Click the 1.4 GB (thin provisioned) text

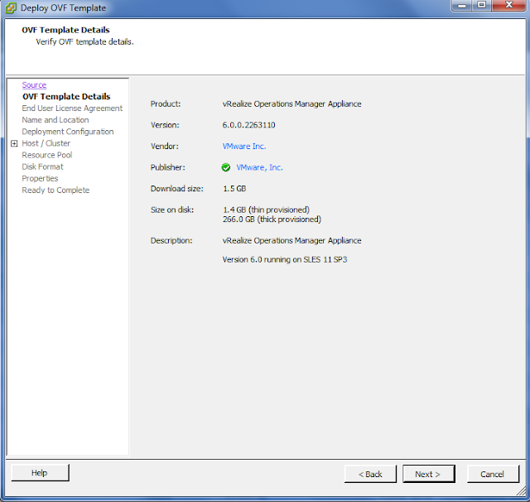click(266, 210)
